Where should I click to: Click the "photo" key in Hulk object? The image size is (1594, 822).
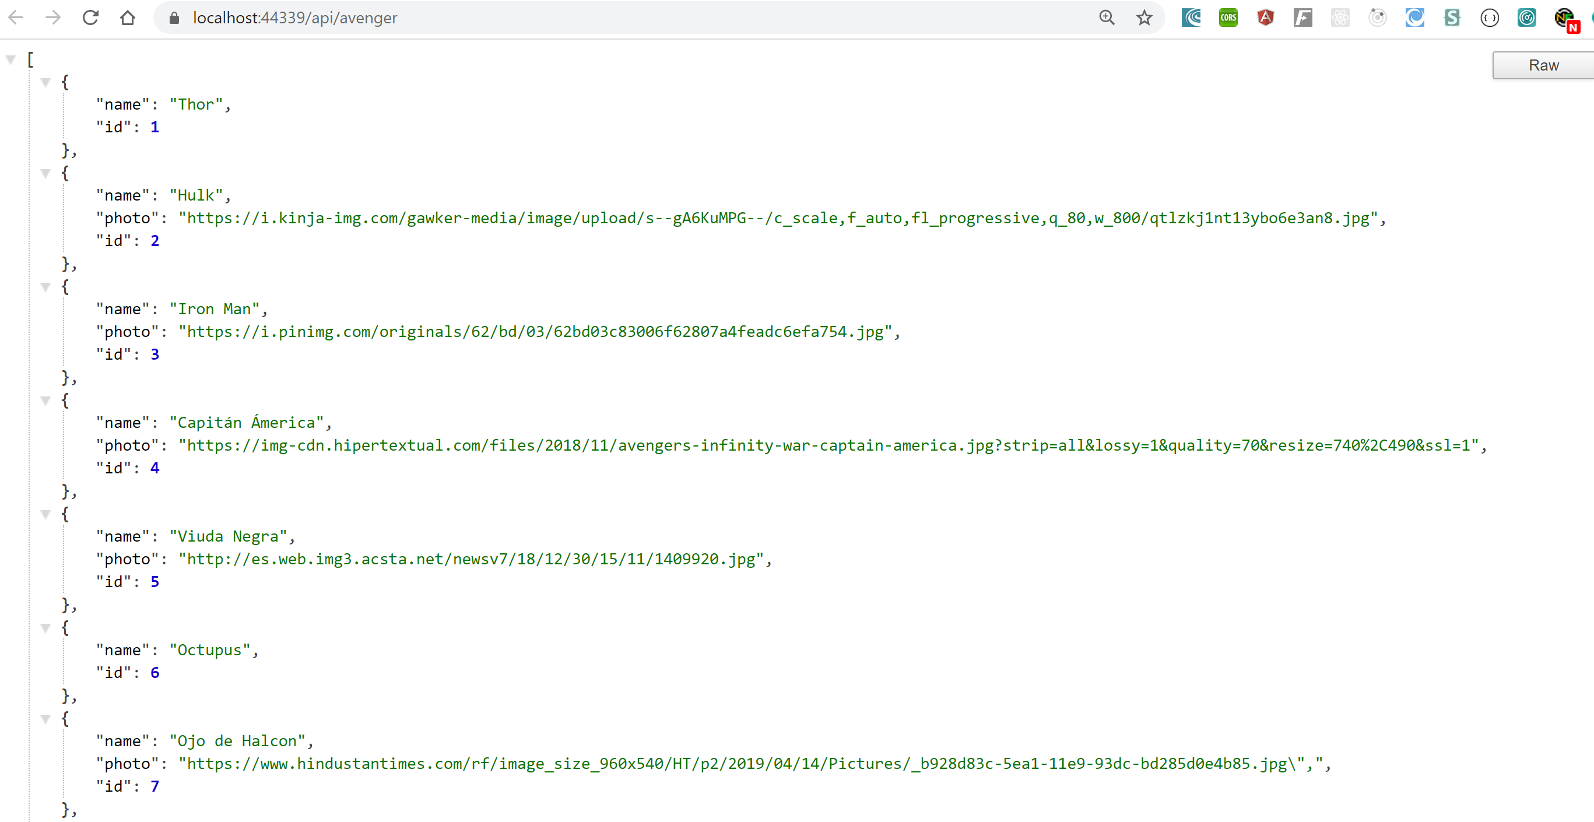128,219
